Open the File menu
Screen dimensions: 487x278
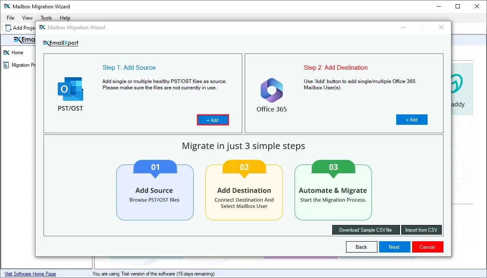10,18
